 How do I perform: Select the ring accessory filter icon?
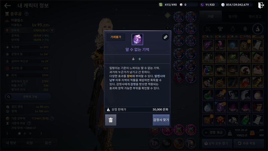(x=233, y=29)
